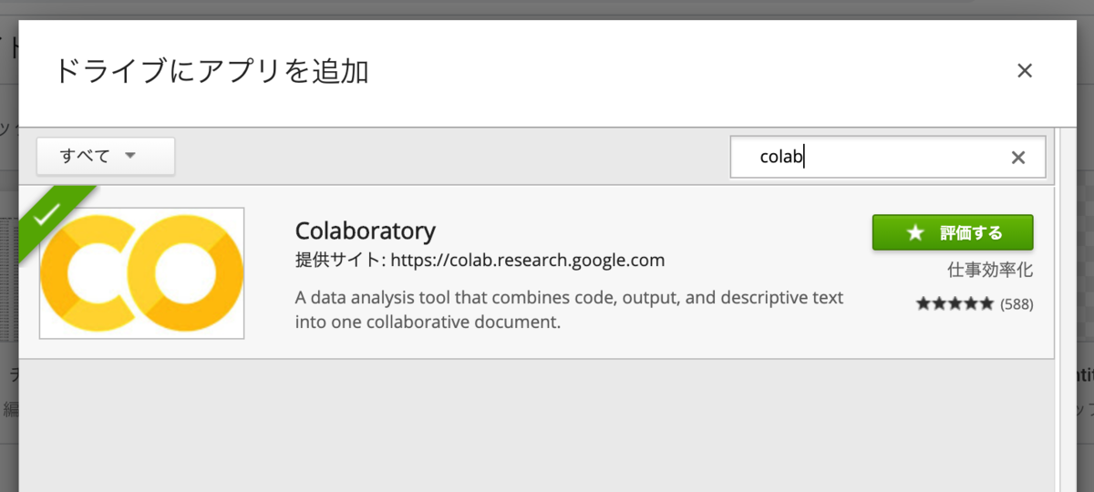Viewport: 1094px width, 492px height.
Task: Close the ドライブにアプリを追加 dialog
Action: 1024,71
